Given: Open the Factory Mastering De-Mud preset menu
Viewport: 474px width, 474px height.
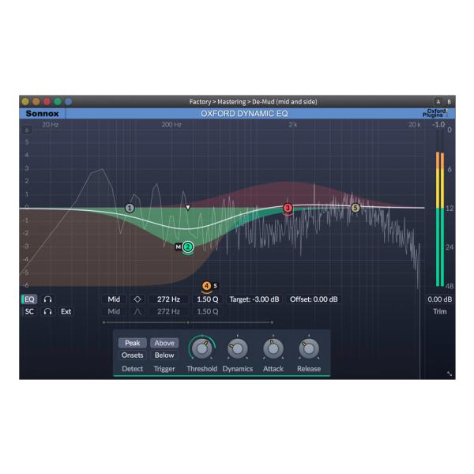Looking at the screenshot, I should click(x=237, y=102).
